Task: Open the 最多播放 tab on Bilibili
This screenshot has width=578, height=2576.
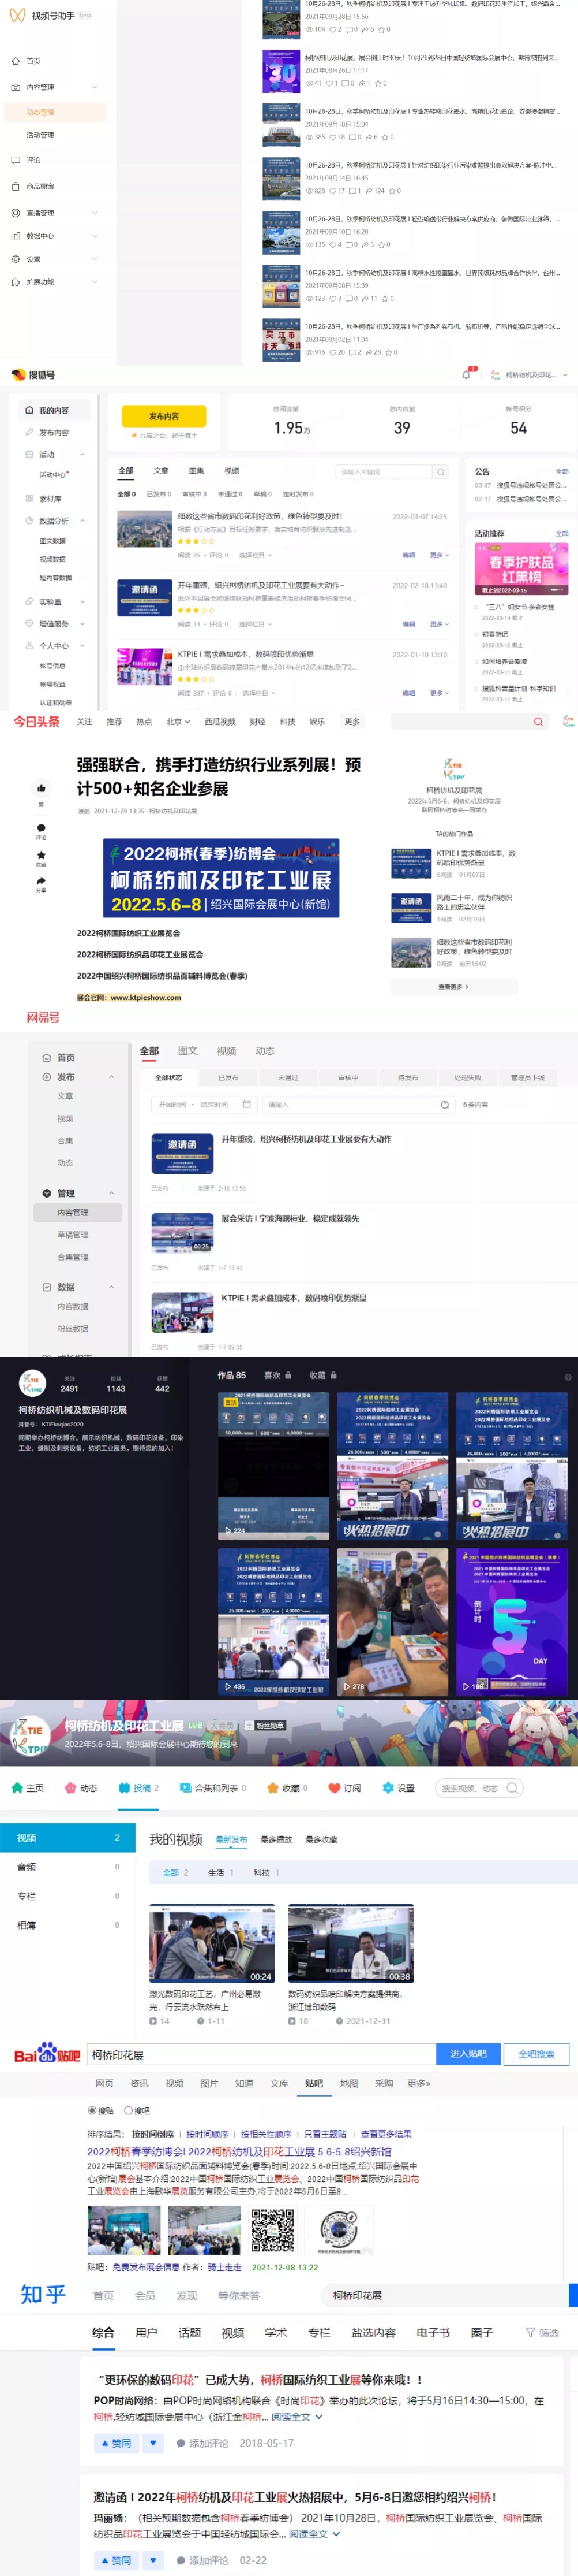Action: tap(276, 1840)
